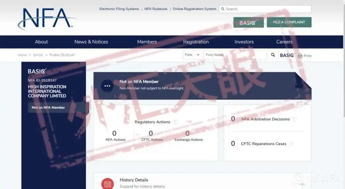Click 'Non-Member not subject to NFA oversight' text
The image size is (345, 189).
click(152, 88)
